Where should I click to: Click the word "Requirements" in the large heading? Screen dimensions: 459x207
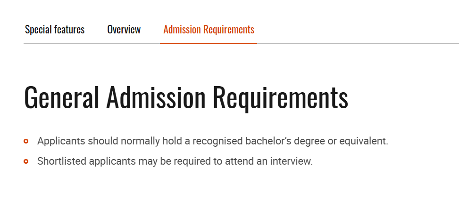pos(280,98)
